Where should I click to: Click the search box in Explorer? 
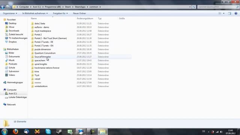pos(218,7)
